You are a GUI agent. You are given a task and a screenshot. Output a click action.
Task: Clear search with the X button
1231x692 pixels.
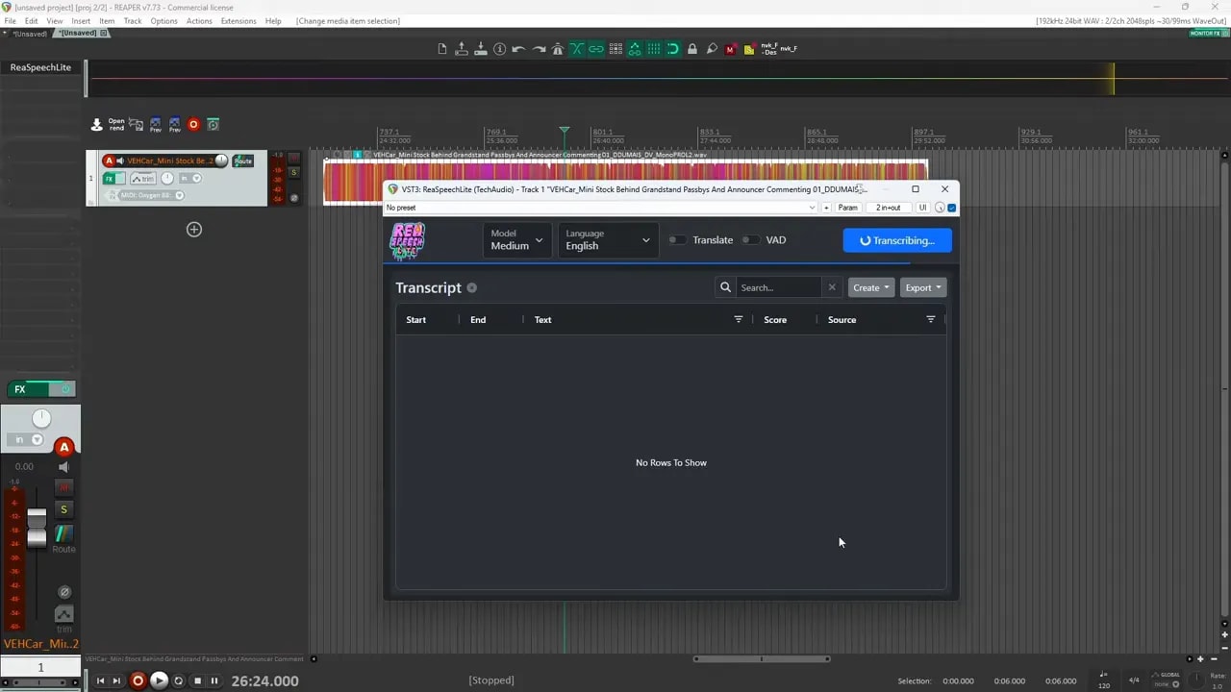click(x=832, y=287)
